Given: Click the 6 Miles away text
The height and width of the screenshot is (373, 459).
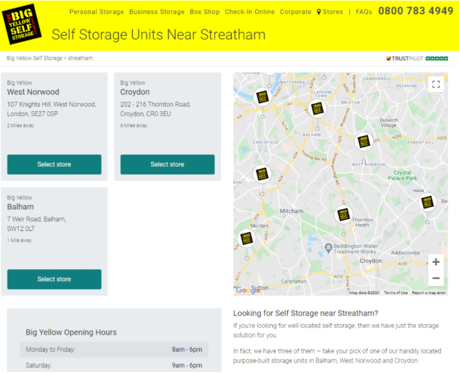Looking at the screenshot, I should click(134, 126).
